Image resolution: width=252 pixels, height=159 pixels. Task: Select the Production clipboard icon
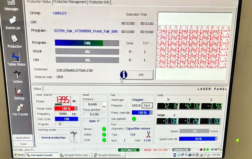(14, 38)
